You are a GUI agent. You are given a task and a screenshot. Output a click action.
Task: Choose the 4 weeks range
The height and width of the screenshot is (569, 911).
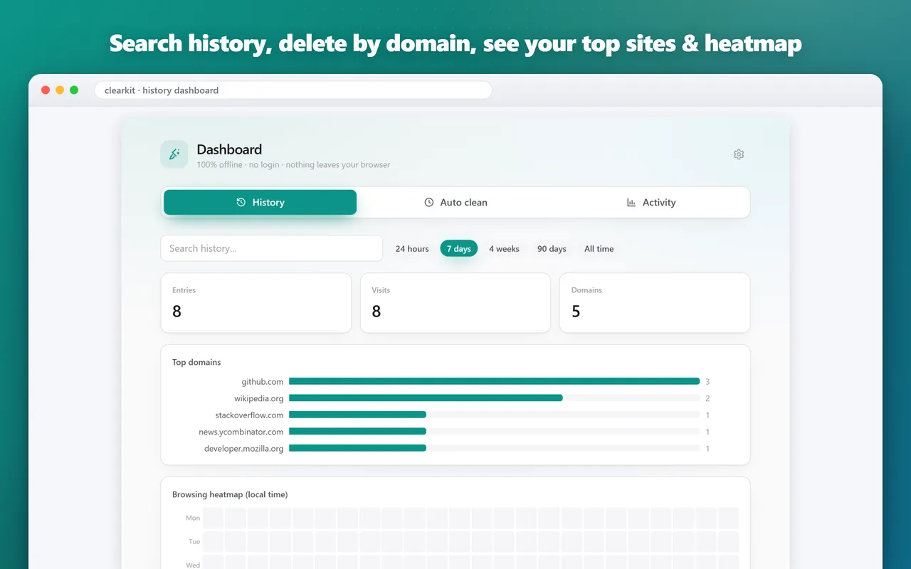coord(504,249)
